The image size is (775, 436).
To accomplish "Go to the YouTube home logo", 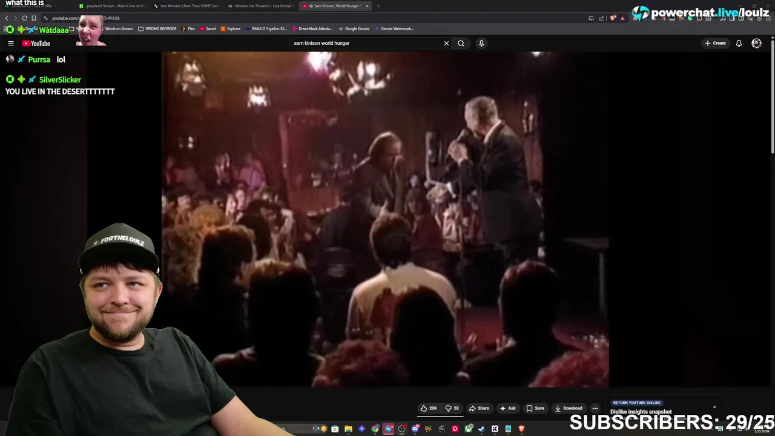I will pyautogui.click(x=36, y=43).
